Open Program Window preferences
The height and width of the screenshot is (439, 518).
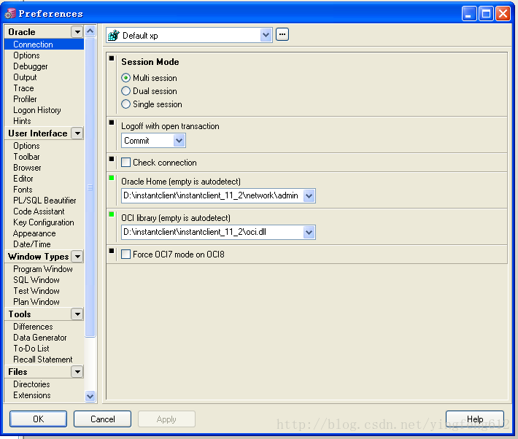point(43,269)
